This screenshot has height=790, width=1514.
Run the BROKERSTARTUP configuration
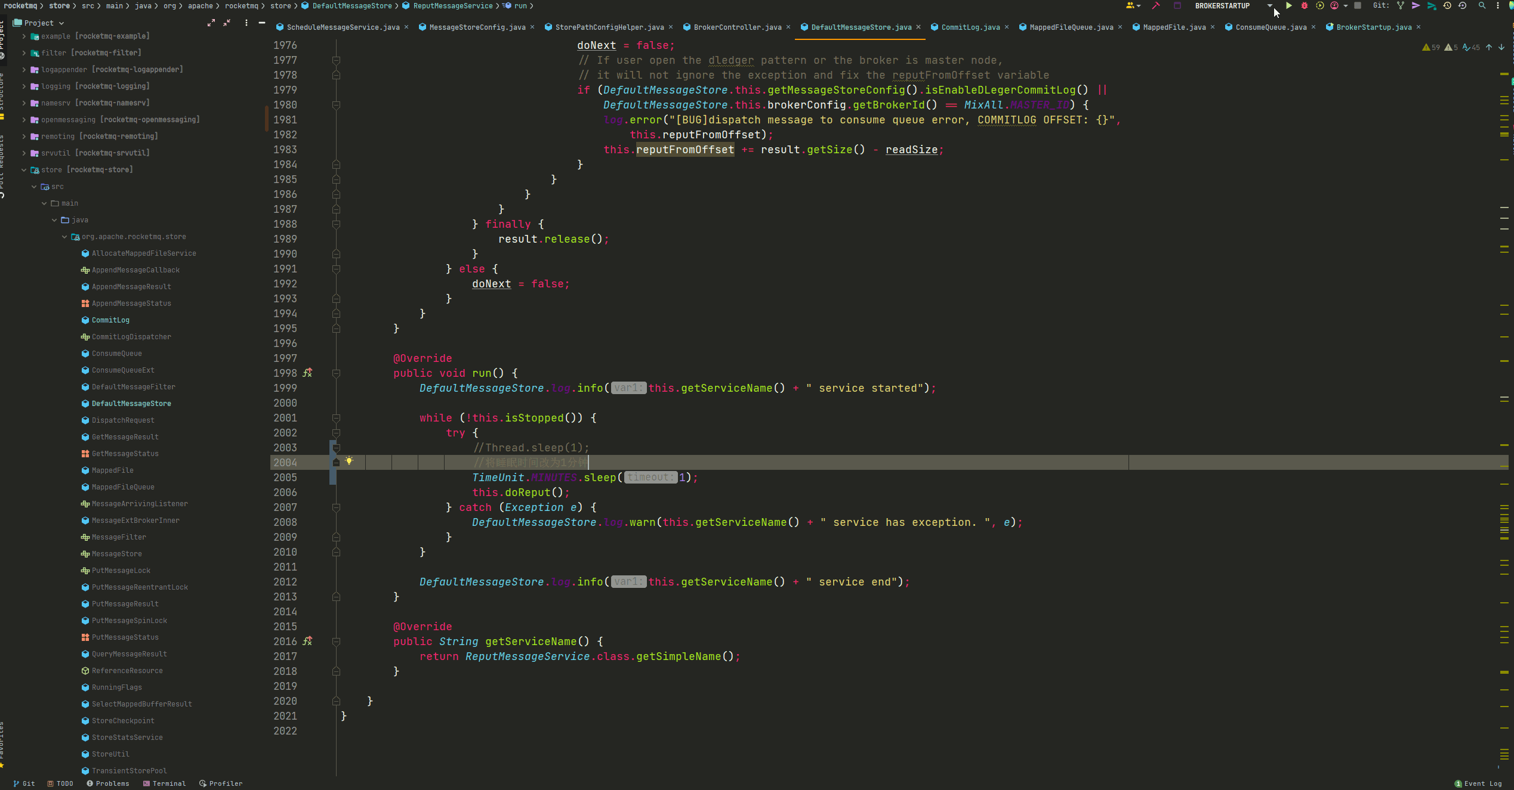(x=1288, y=5)
